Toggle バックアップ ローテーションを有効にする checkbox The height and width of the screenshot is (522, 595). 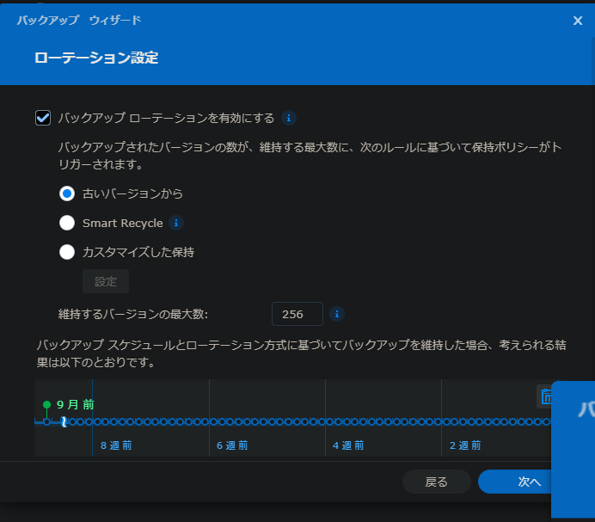click(x=43, y=118)
